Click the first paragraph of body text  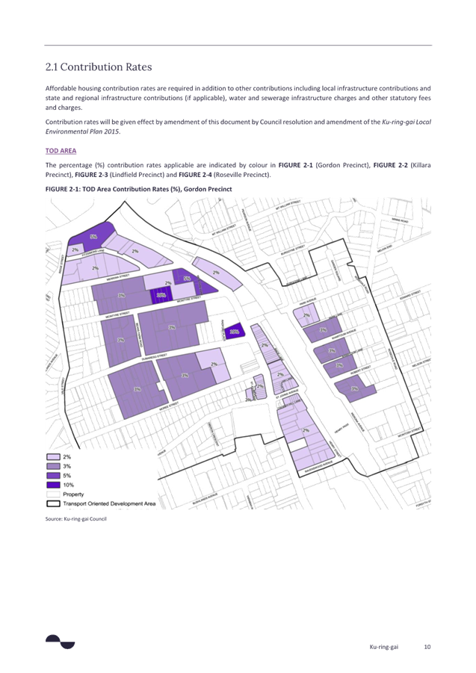pyautogui.click(x=237, y=93)
